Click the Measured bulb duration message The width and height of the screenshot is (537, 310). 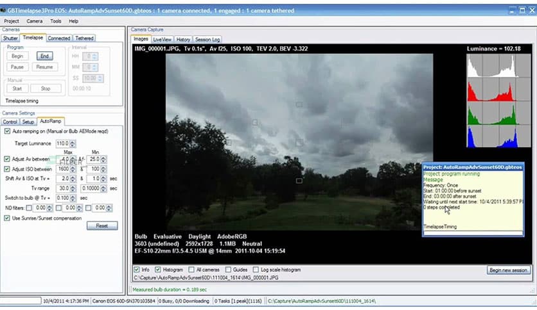tap(170, 290)
